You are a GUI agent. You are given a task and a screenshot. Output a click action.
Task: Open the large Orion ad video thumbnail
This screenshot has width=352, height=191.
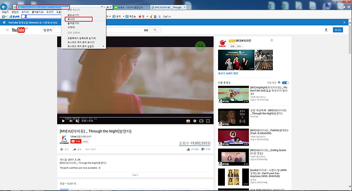click(236, 60)
